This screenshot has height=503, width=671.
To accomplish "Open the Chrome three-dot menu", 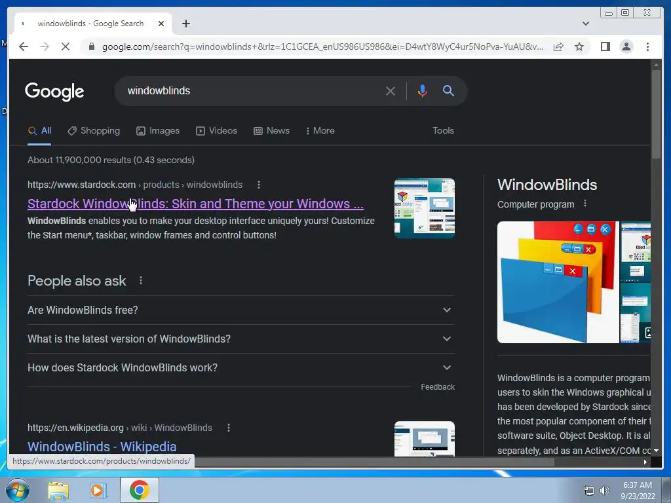I will click(647, 47).
